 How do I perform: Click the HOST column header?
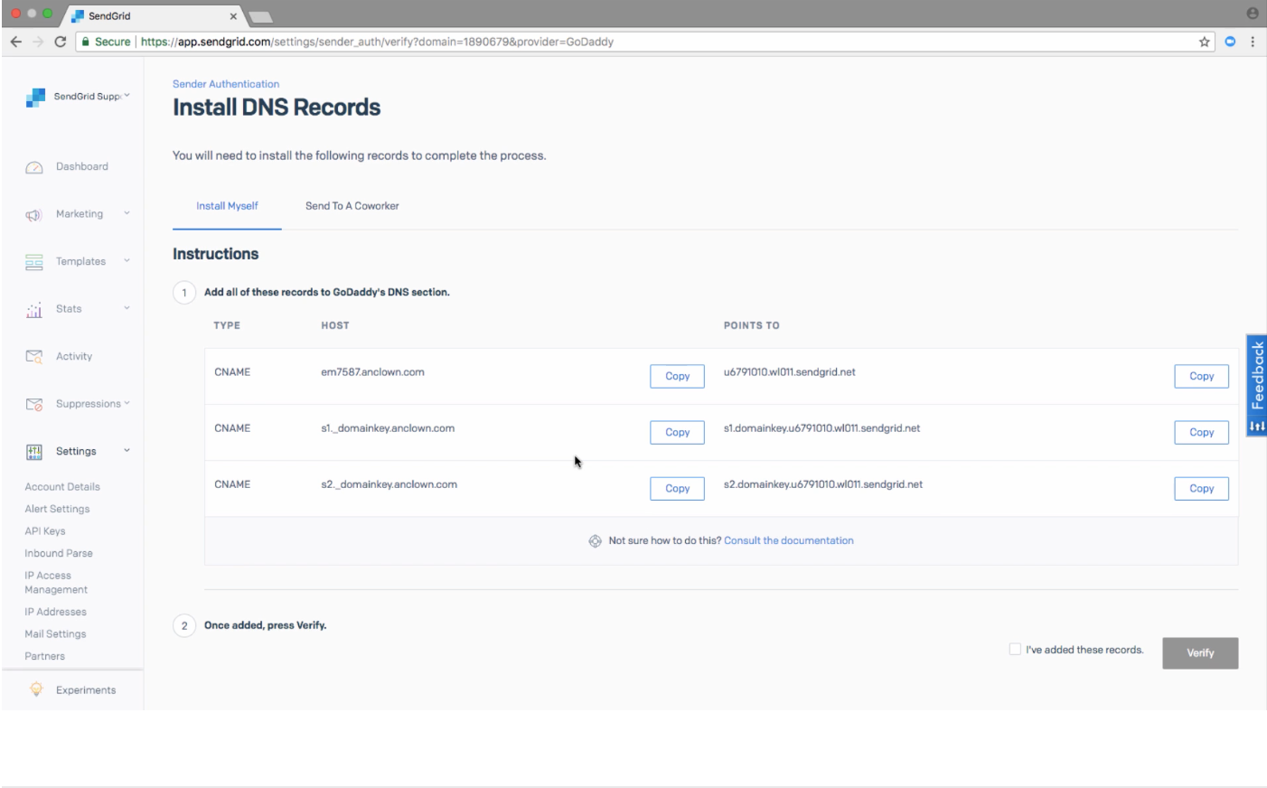click(x=335, y=325)
